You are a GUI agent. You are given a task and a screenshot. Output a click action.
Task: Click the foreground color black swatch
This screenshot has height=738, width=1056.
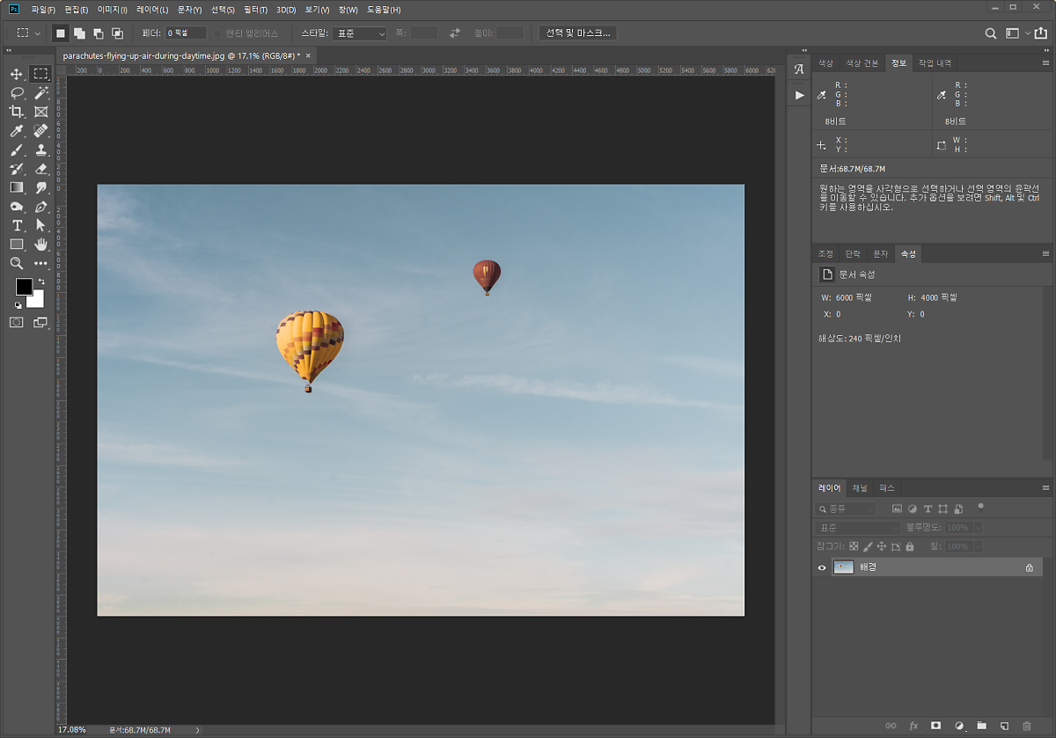[x=24, y=287]
